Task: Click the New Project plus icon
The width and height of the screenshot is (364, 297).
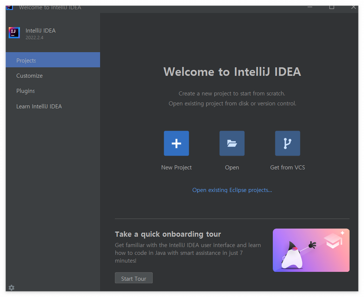Action: [x=176, y=143]
